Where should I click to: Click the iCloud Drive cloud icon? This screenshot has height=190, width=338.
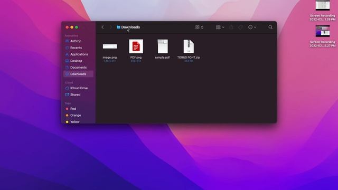click(x=67, y=88)
